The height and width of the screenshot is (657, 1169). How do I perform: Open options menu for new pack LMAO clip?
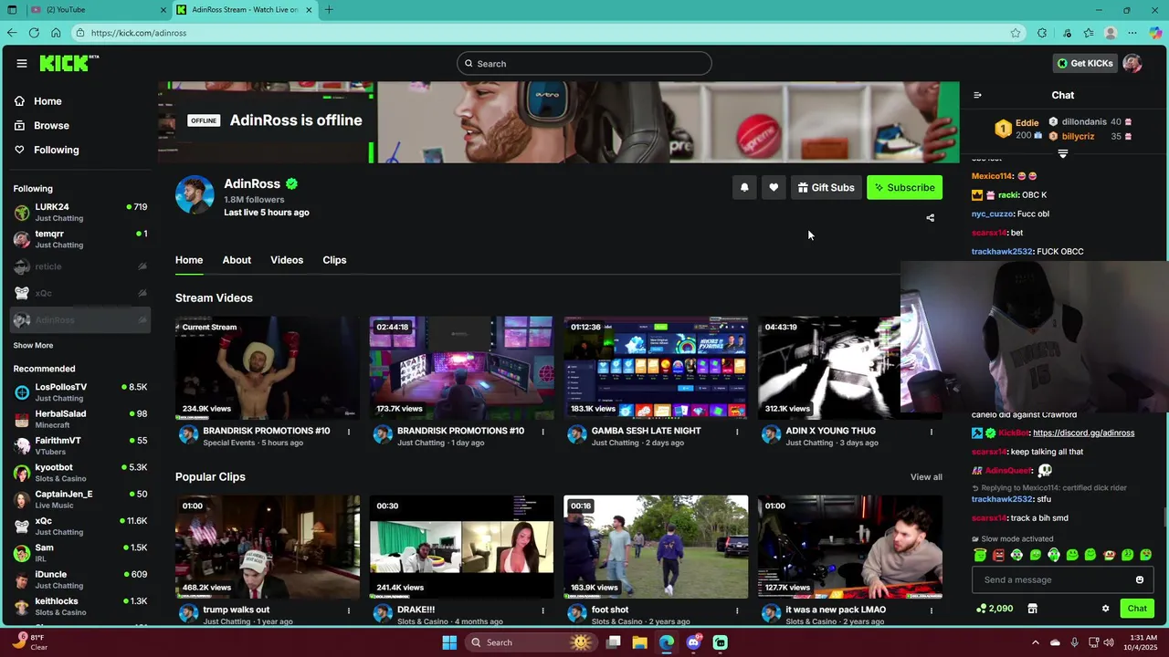coord(932,610)
